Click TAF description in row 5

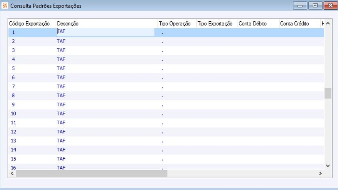click(x=61, y=69)
